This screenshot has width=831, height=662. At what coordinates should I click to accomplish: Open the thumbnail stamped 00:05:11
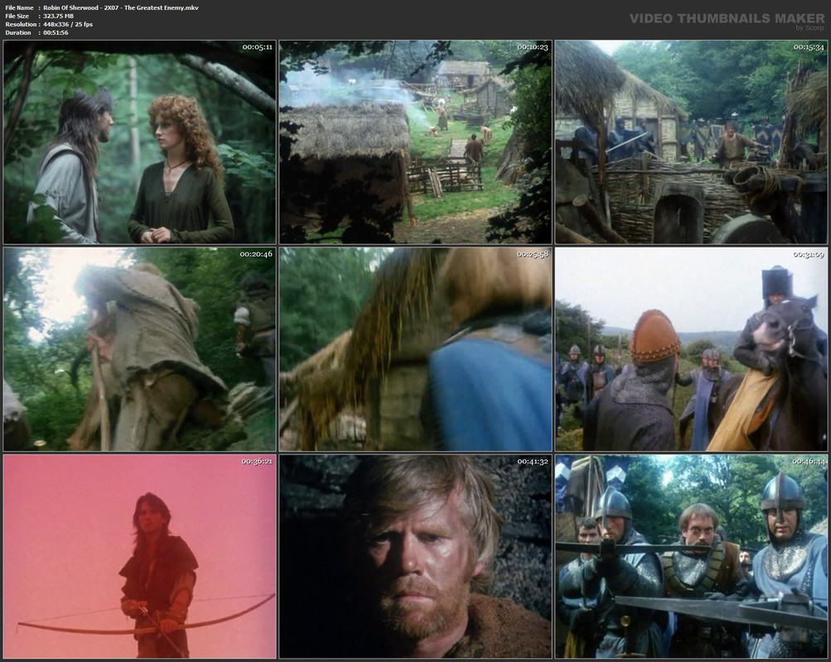[139, 142]
